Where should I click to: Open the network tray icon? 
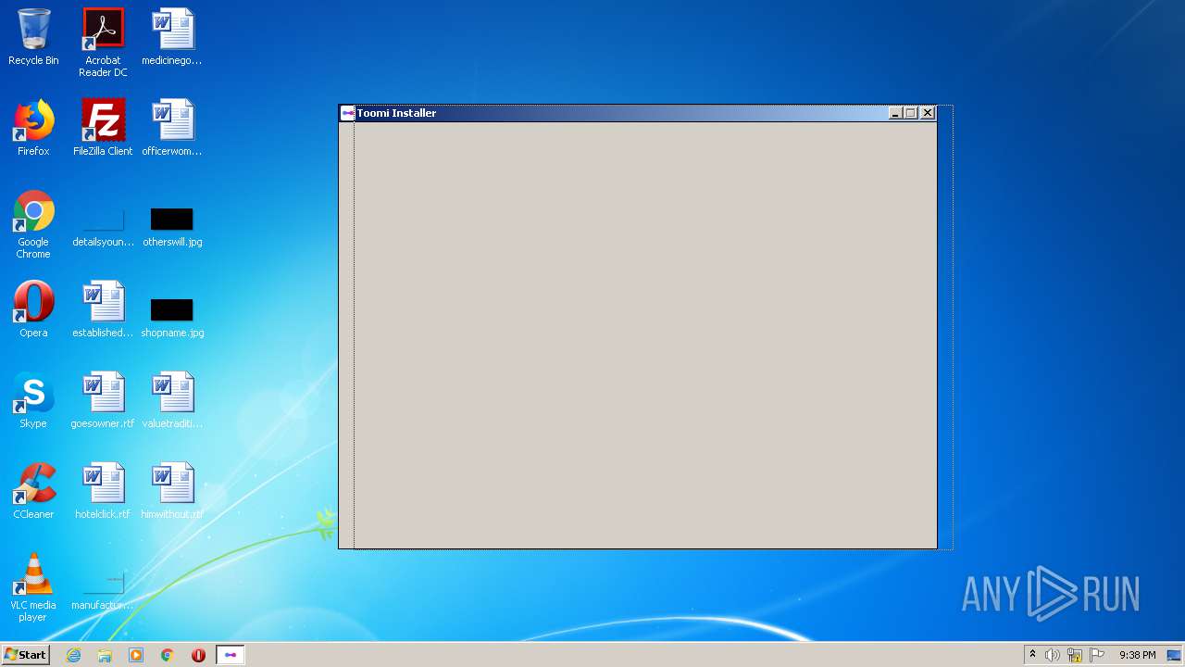coord(1075,655)
